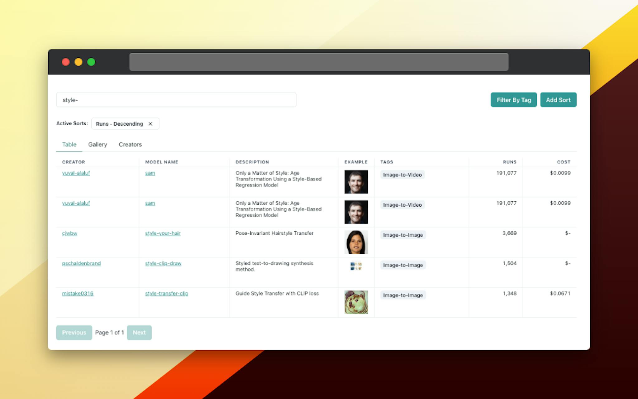Expand sort configuration via Add Sort
638x399 pixels.
(x=558, y=100)
